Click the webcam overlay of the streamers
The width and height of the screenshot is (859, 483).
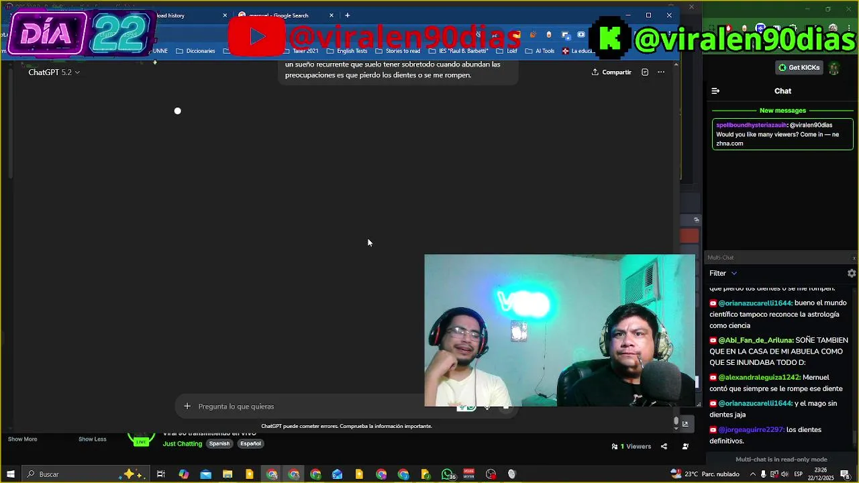560,330
